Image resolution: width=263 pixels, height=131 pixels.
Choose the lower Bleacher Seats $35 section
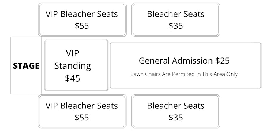pos(176,111)
